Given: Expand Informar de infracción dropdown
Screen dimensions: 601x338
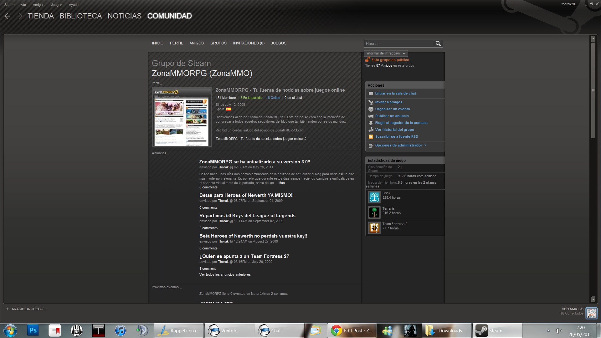Looking at the screenshot, I should [386, 54].
